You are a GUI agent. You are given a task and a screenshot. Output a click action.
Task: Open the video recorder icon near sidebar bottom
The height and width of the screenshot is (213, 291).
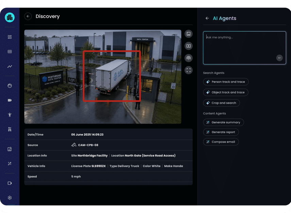[10, 183]
